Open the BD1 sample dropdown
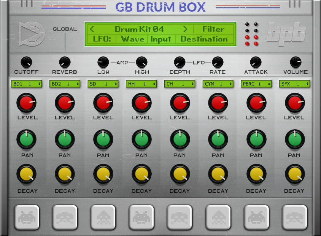This screenshot has width=321, height=236. pyautogui.click(x=26, y=84)
